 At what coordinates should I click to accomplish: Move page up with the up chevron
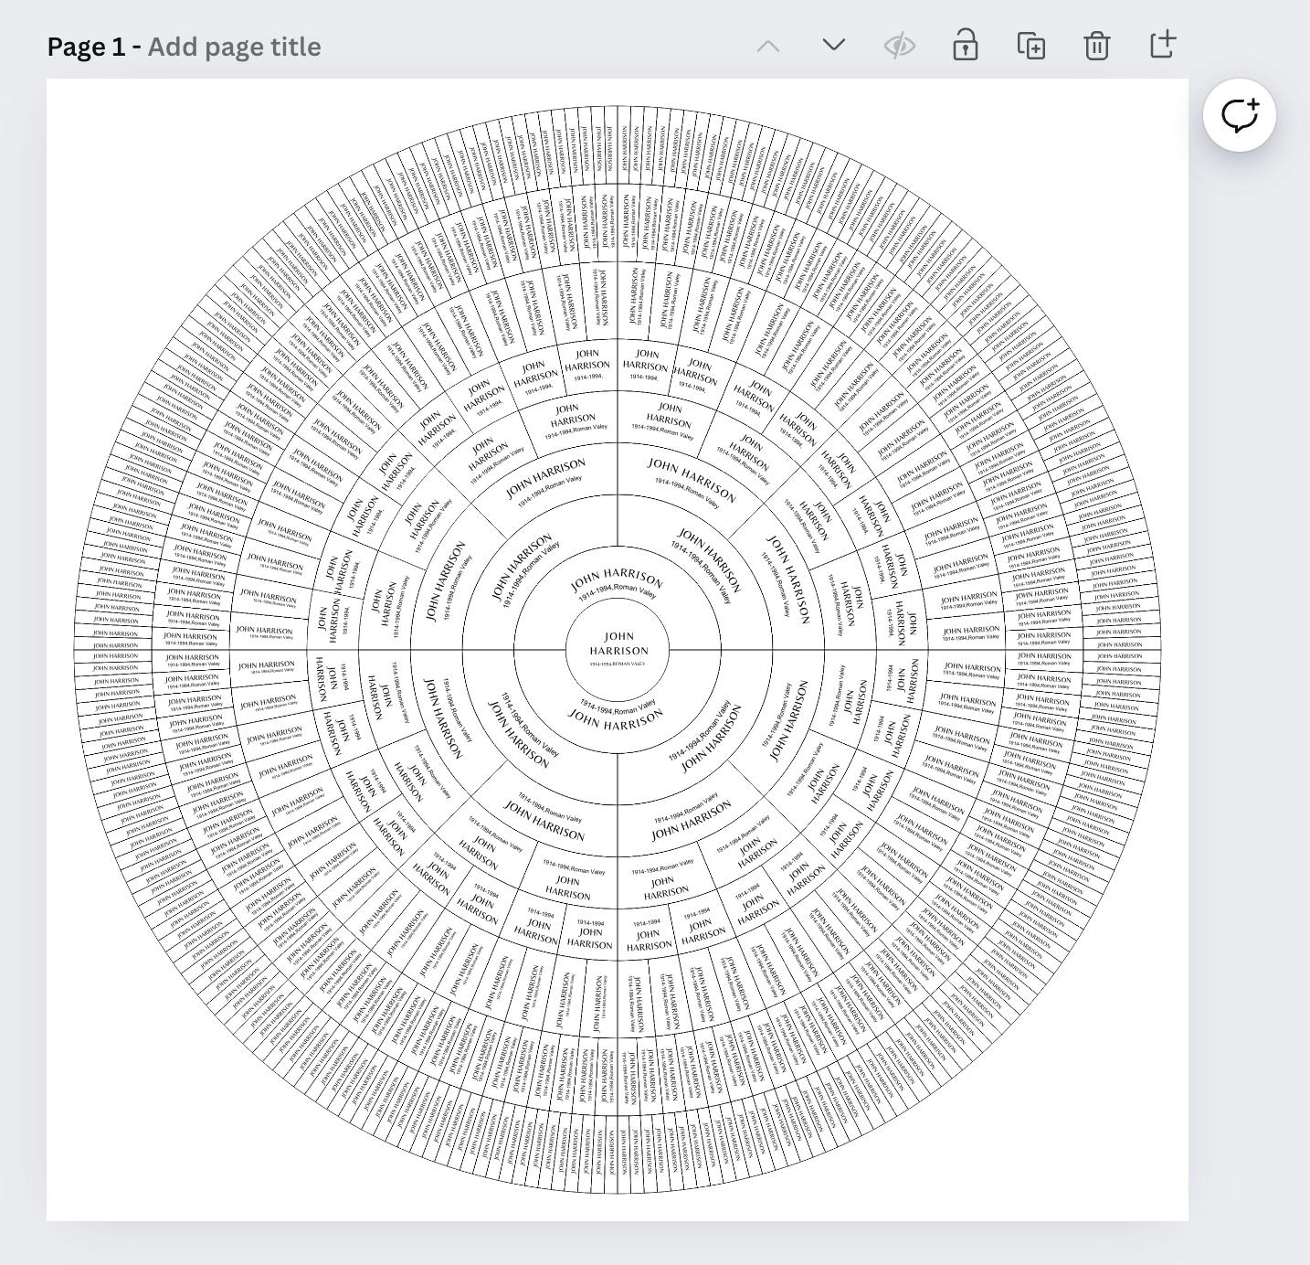click(768, 46)
